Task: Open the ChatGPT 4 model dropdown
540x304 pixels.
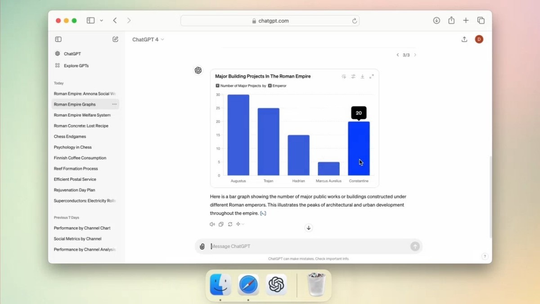Action: [x=147, y=40]
